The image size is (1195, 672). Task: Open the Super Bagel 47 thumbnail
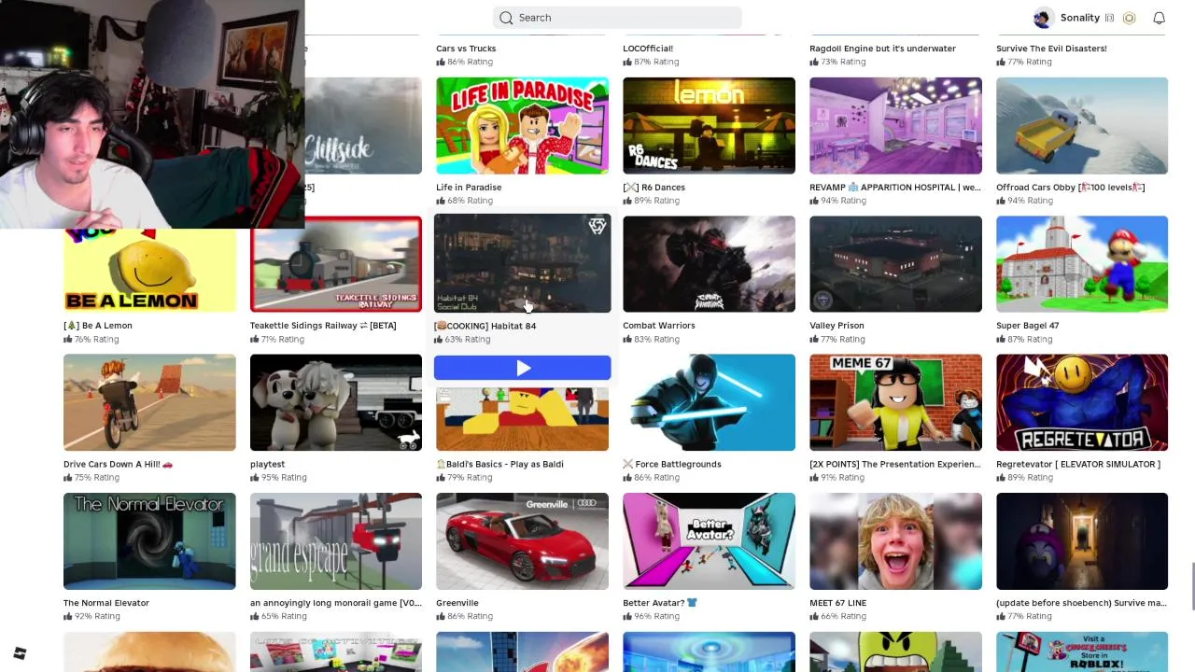1082,264
